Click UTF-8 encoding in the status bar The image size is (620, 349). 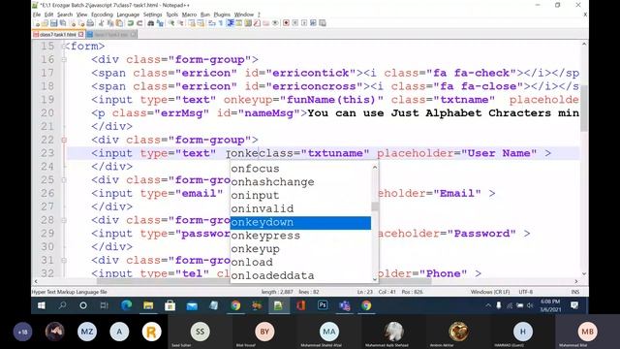click(525, 292)
